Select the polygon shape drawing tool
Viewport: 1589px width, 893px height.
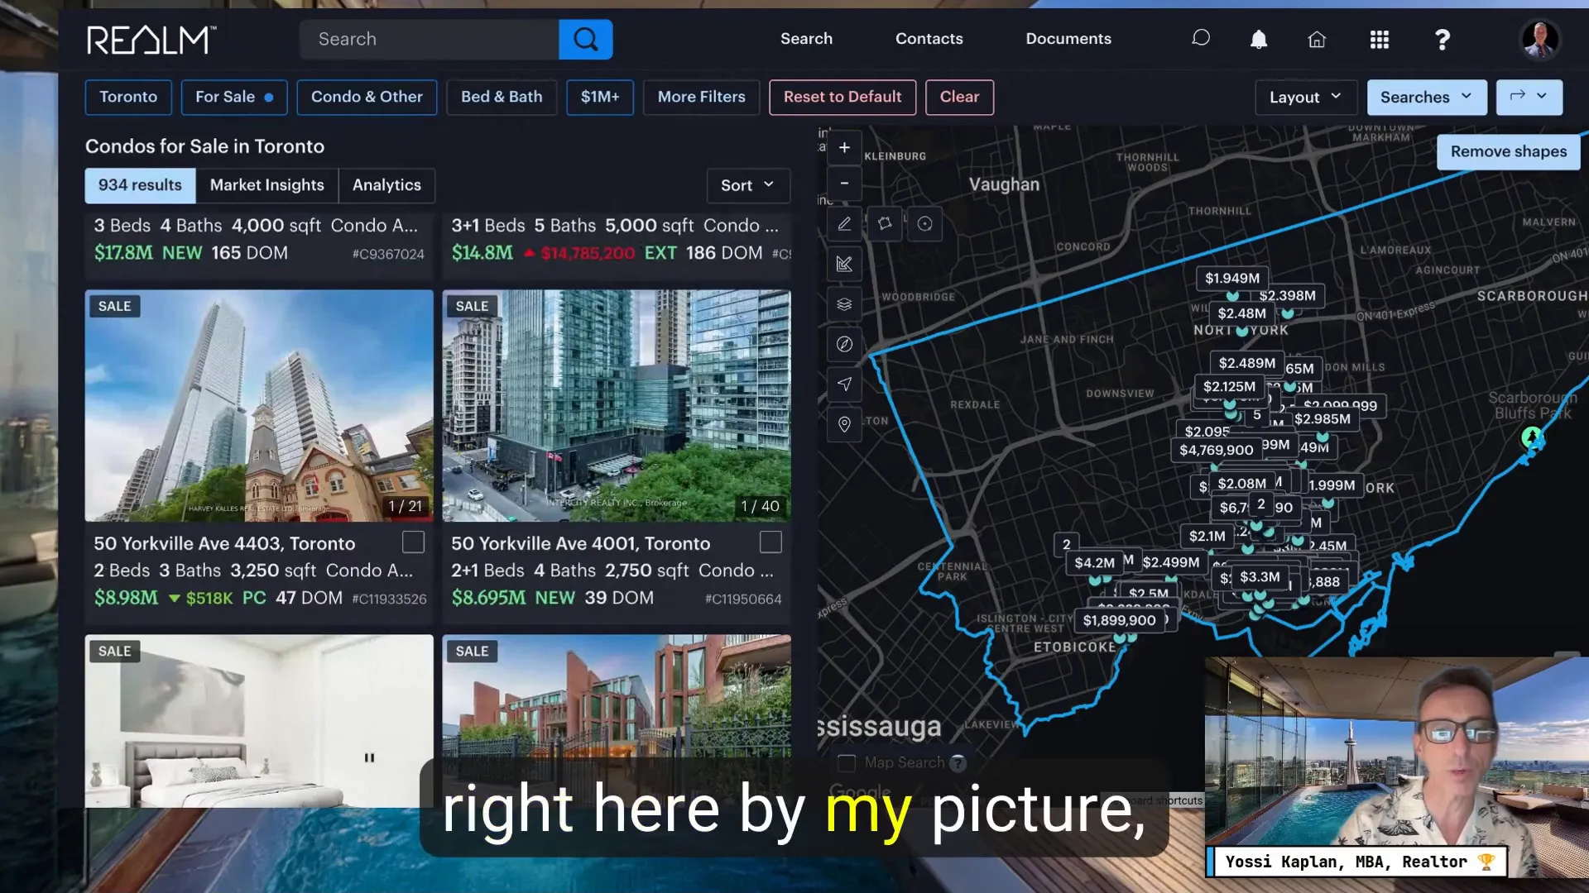tap(885, 223)
